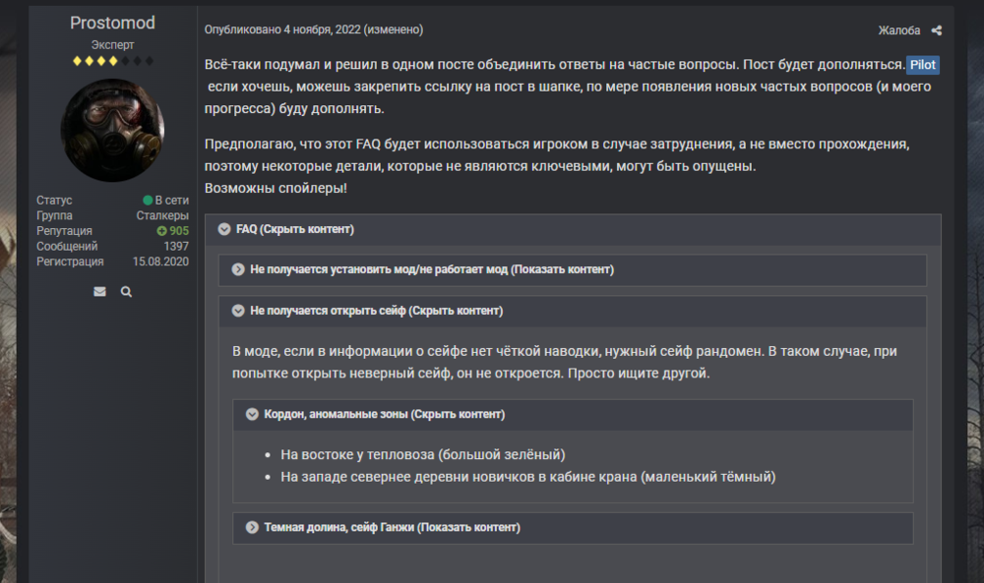984x583 pixels.
Task: Click the share icon next to Жалоба
Action: 935,29
